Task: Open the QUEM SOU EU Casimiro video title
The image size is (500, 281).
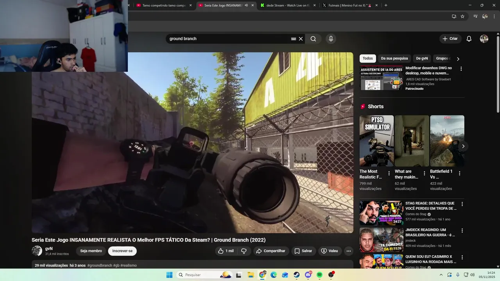Action: 430,259
